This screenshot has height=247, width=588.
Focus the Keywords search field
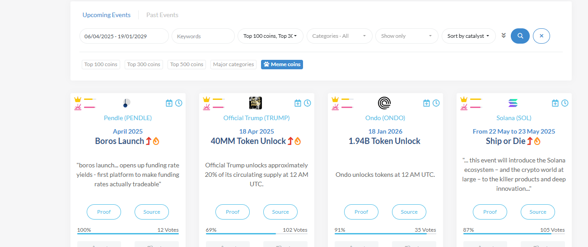click(x=203, y=36)
